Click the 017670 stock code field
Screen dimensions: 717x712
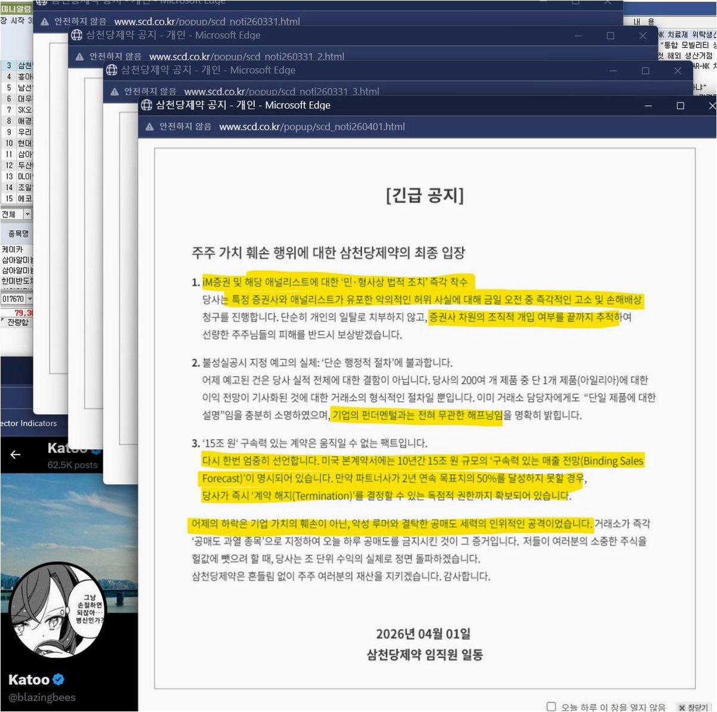(13, 299)
